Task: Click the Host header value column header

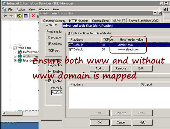Action: click(x=144, y=40)
